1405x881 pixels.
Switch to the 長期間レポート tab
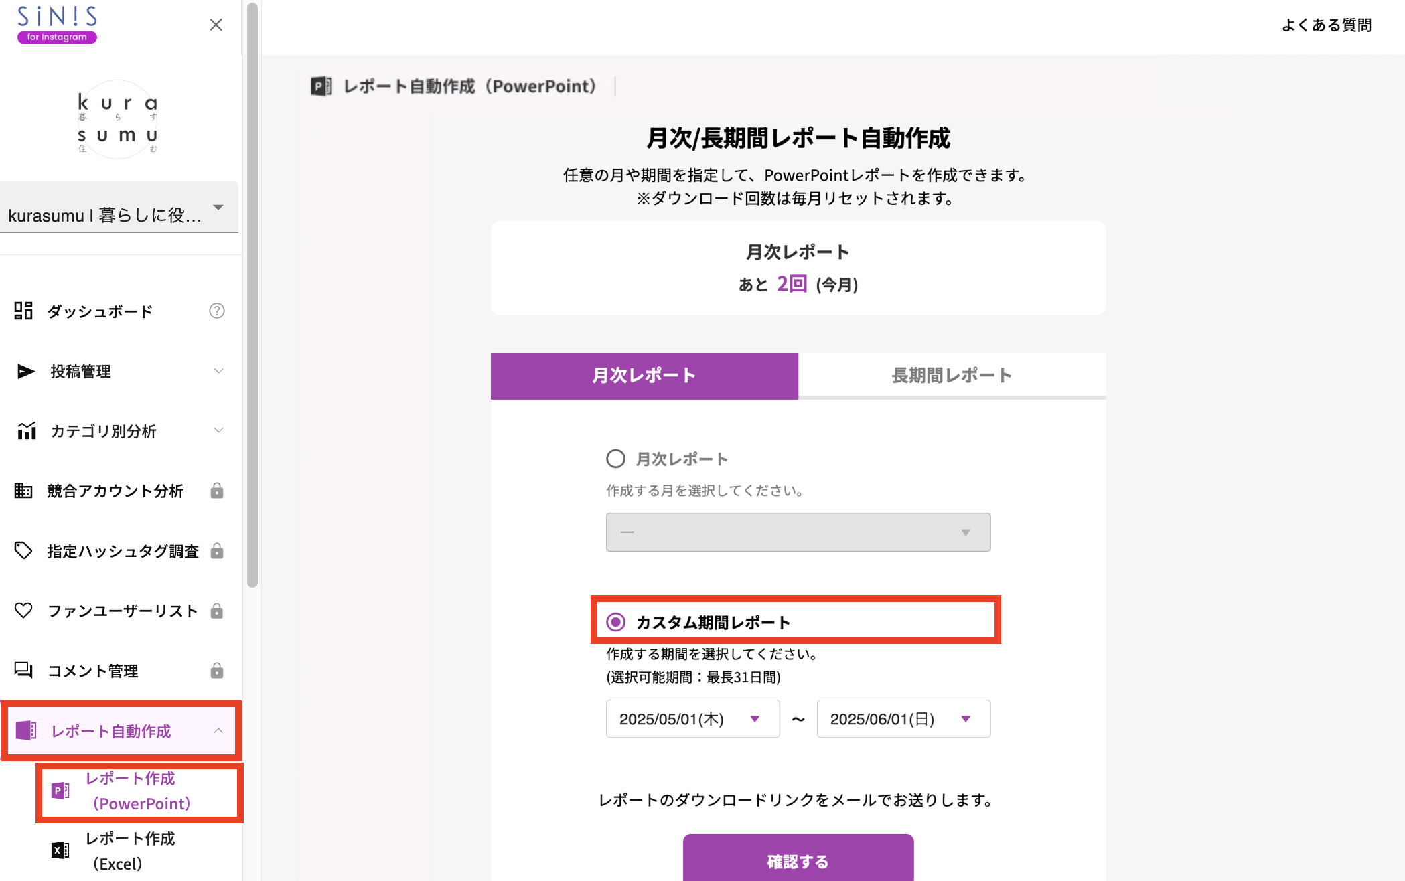point(952,376)
